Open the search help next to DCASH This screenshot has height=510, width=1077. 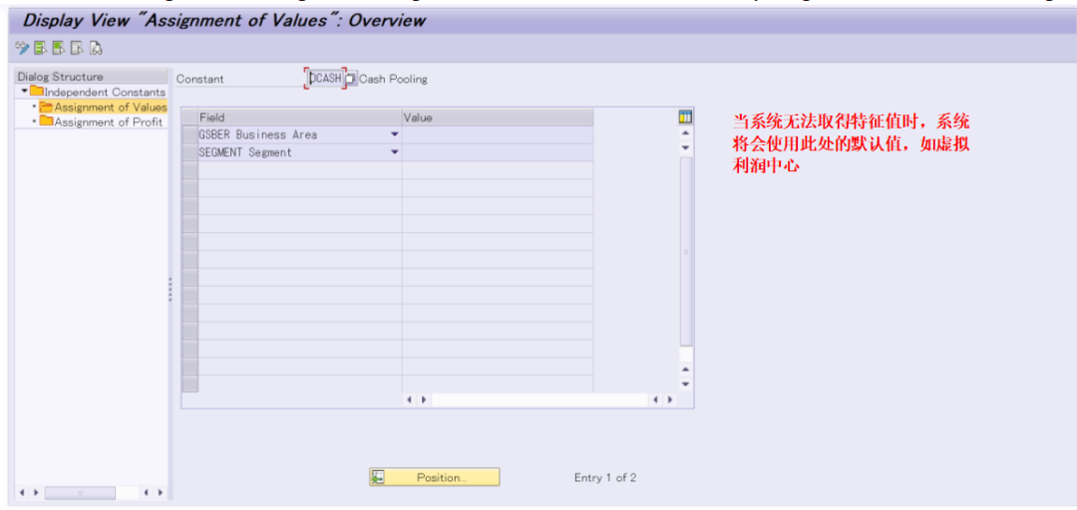351,79
